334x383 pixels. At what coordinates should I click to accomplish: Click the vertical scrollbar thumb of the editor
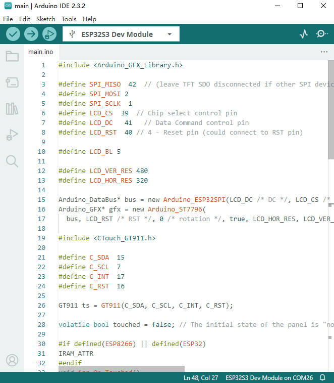click(x=331, y=110)
